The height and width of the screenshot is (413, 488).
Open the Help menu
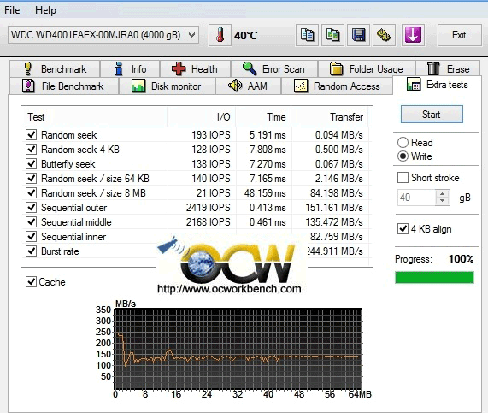tap(45, 10)
